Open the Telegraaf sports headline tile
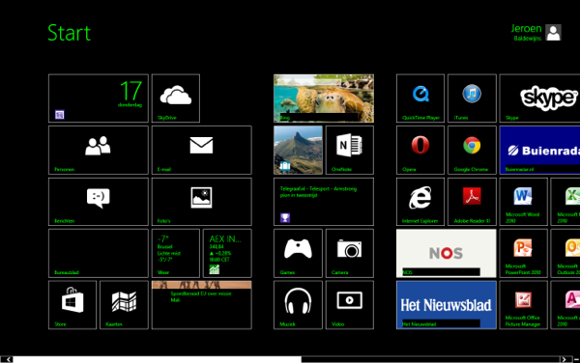The image size is (580, 363). (x=324, y=202)
